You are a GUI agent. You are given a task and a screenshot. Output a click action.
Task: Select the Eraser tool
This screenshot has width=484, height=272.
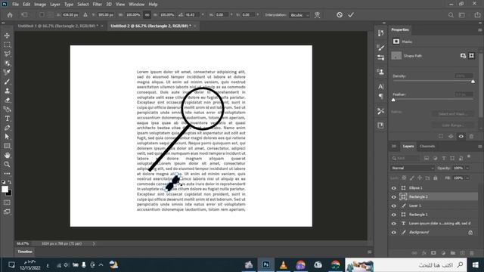click(x=7, y=100)
